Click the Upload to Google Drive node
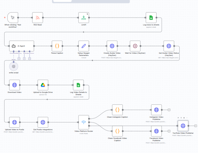The height and width of the screenshot is (153, 198). (x=43, y=85)
